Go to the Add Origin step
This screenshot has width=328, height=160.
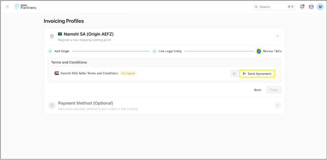click(59, 51)
